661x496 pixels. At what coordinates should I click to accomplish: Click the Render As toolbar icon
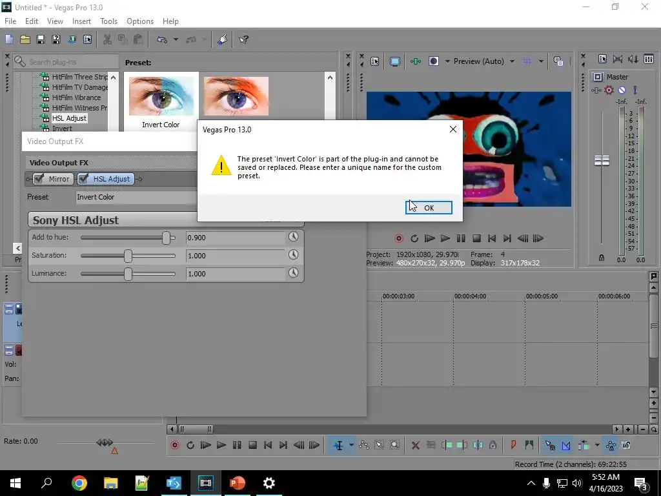coord(72,39)
